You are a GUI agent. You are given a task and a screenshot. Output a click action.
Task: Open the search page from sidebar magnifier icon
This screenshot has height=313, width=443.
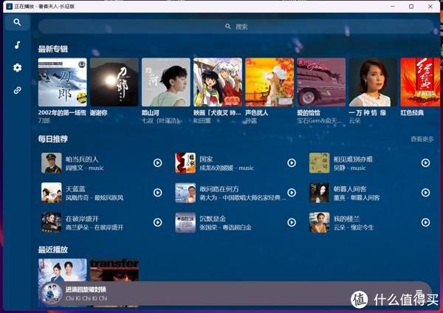point(17,23)
